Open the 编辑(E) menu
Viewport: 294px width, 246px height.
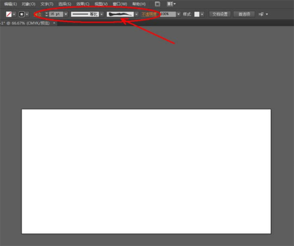(10, 4)
